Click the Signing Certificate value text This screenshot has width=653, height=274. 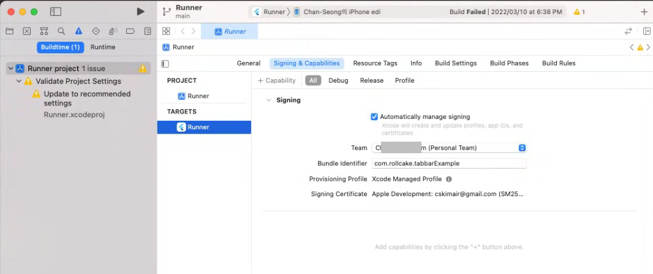(448, 194)
